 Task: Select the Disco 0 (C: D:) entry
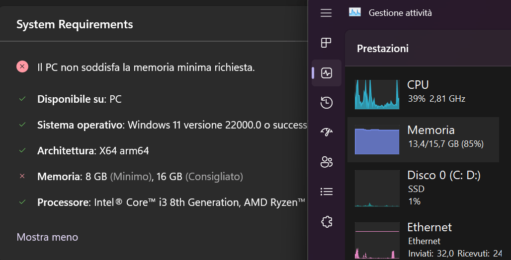(x=423, y=188)
